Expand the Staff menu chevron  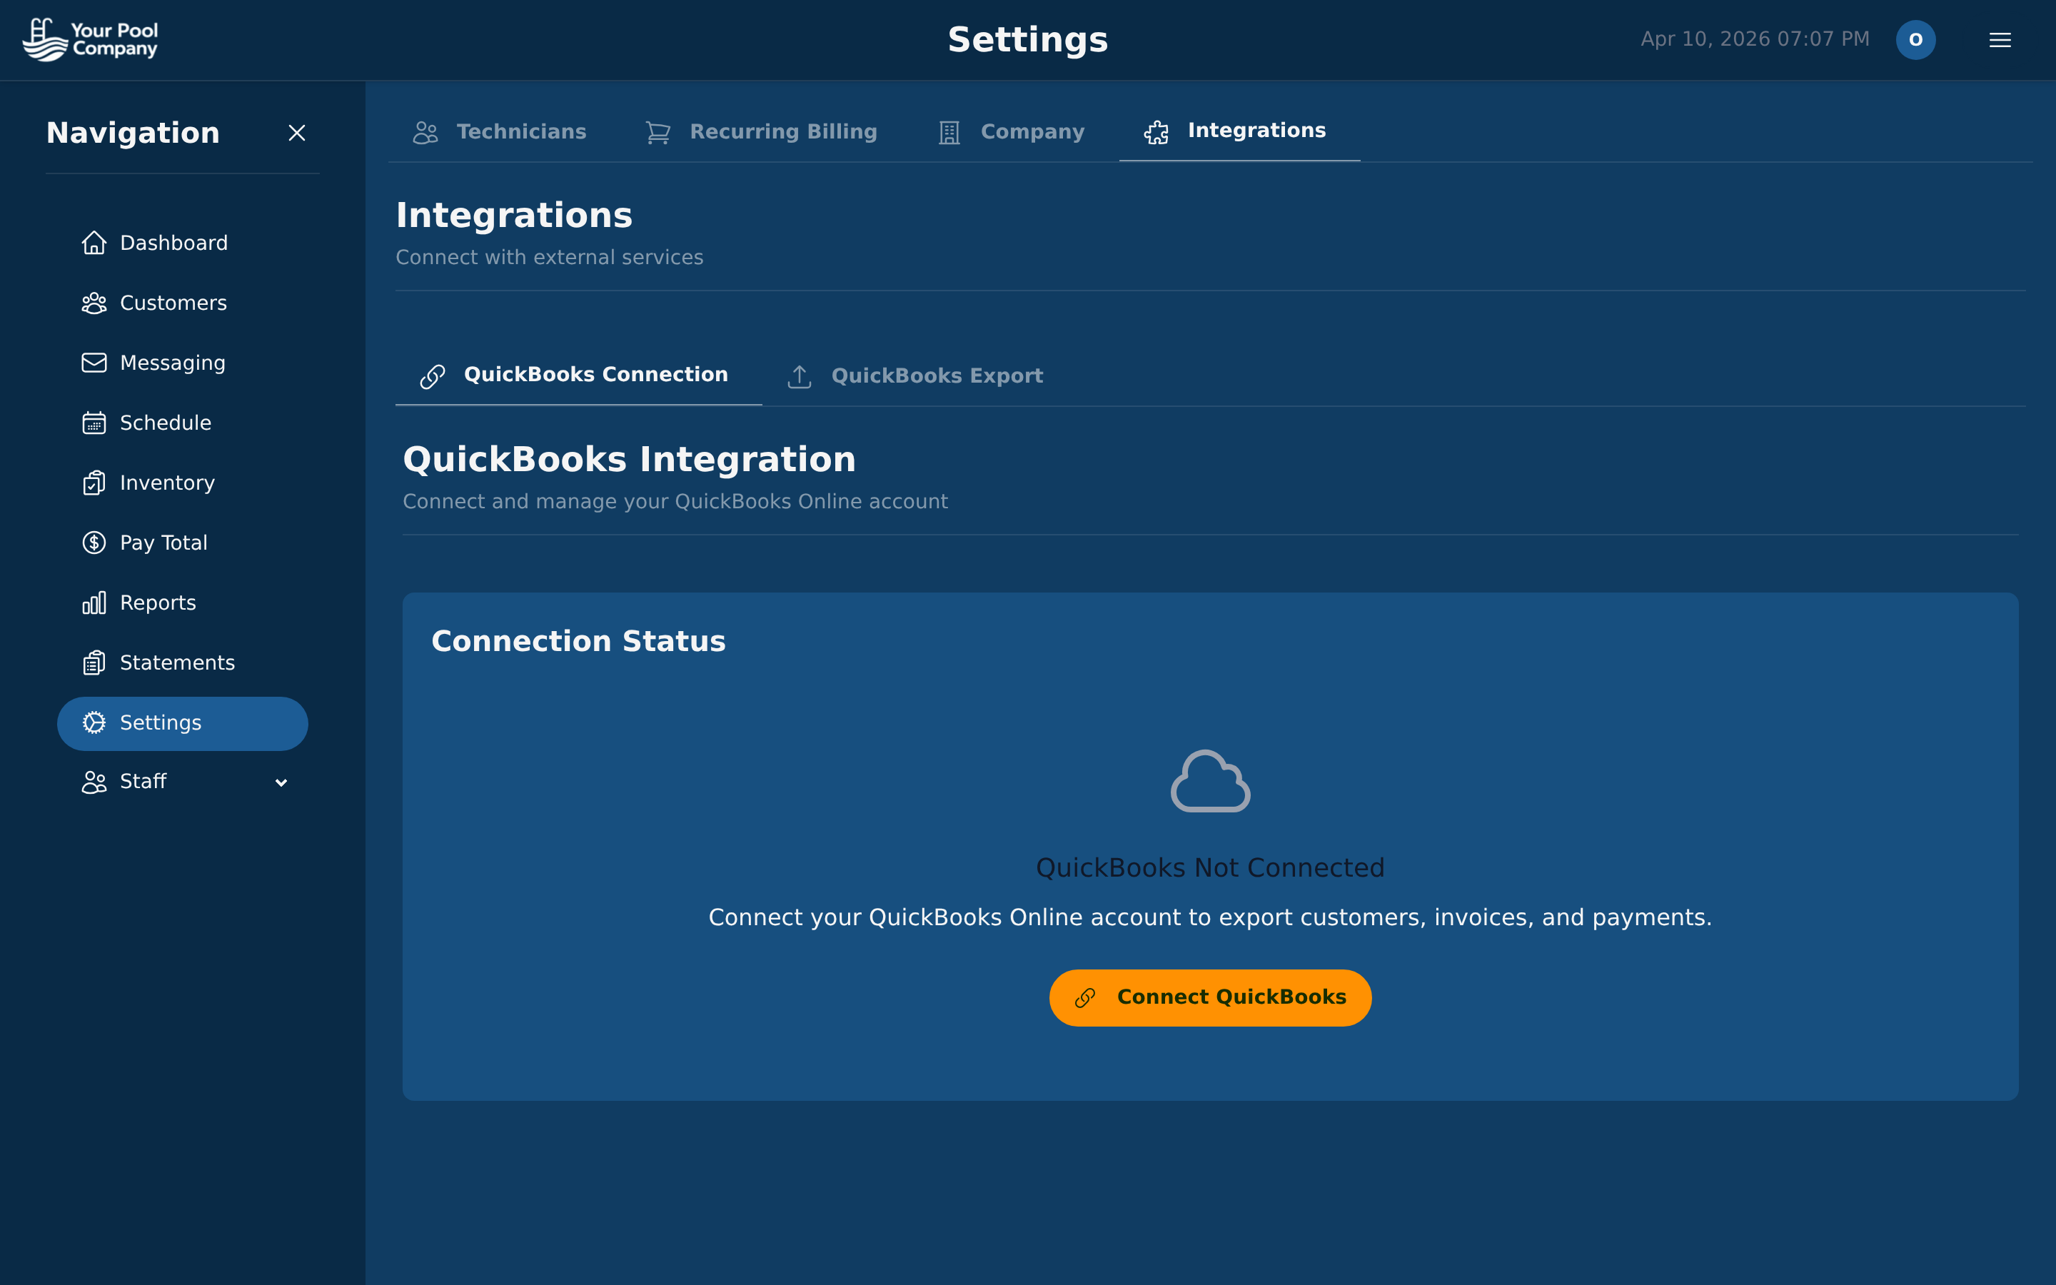[281, 782]
